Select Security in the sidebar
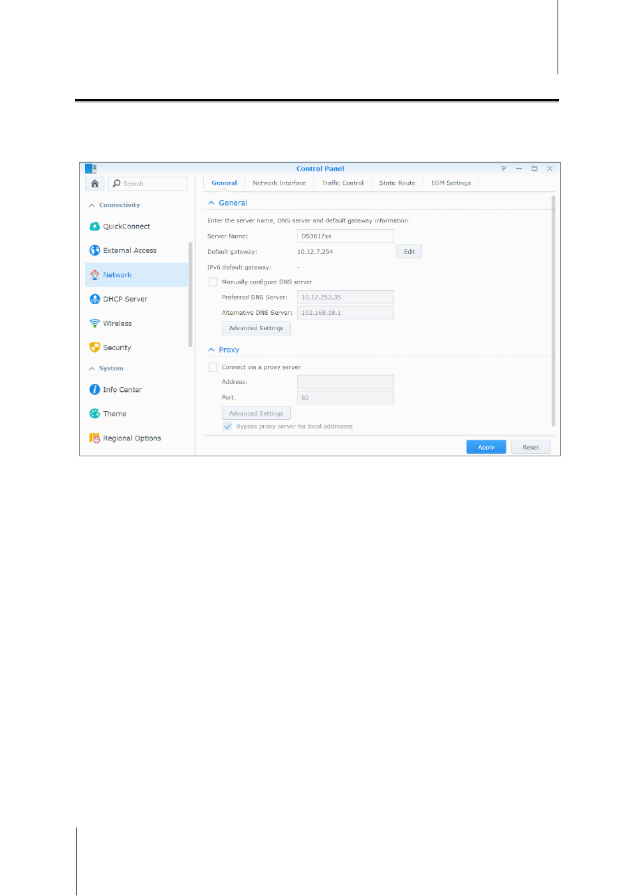 pyautogui.click(x=137, y=347)
